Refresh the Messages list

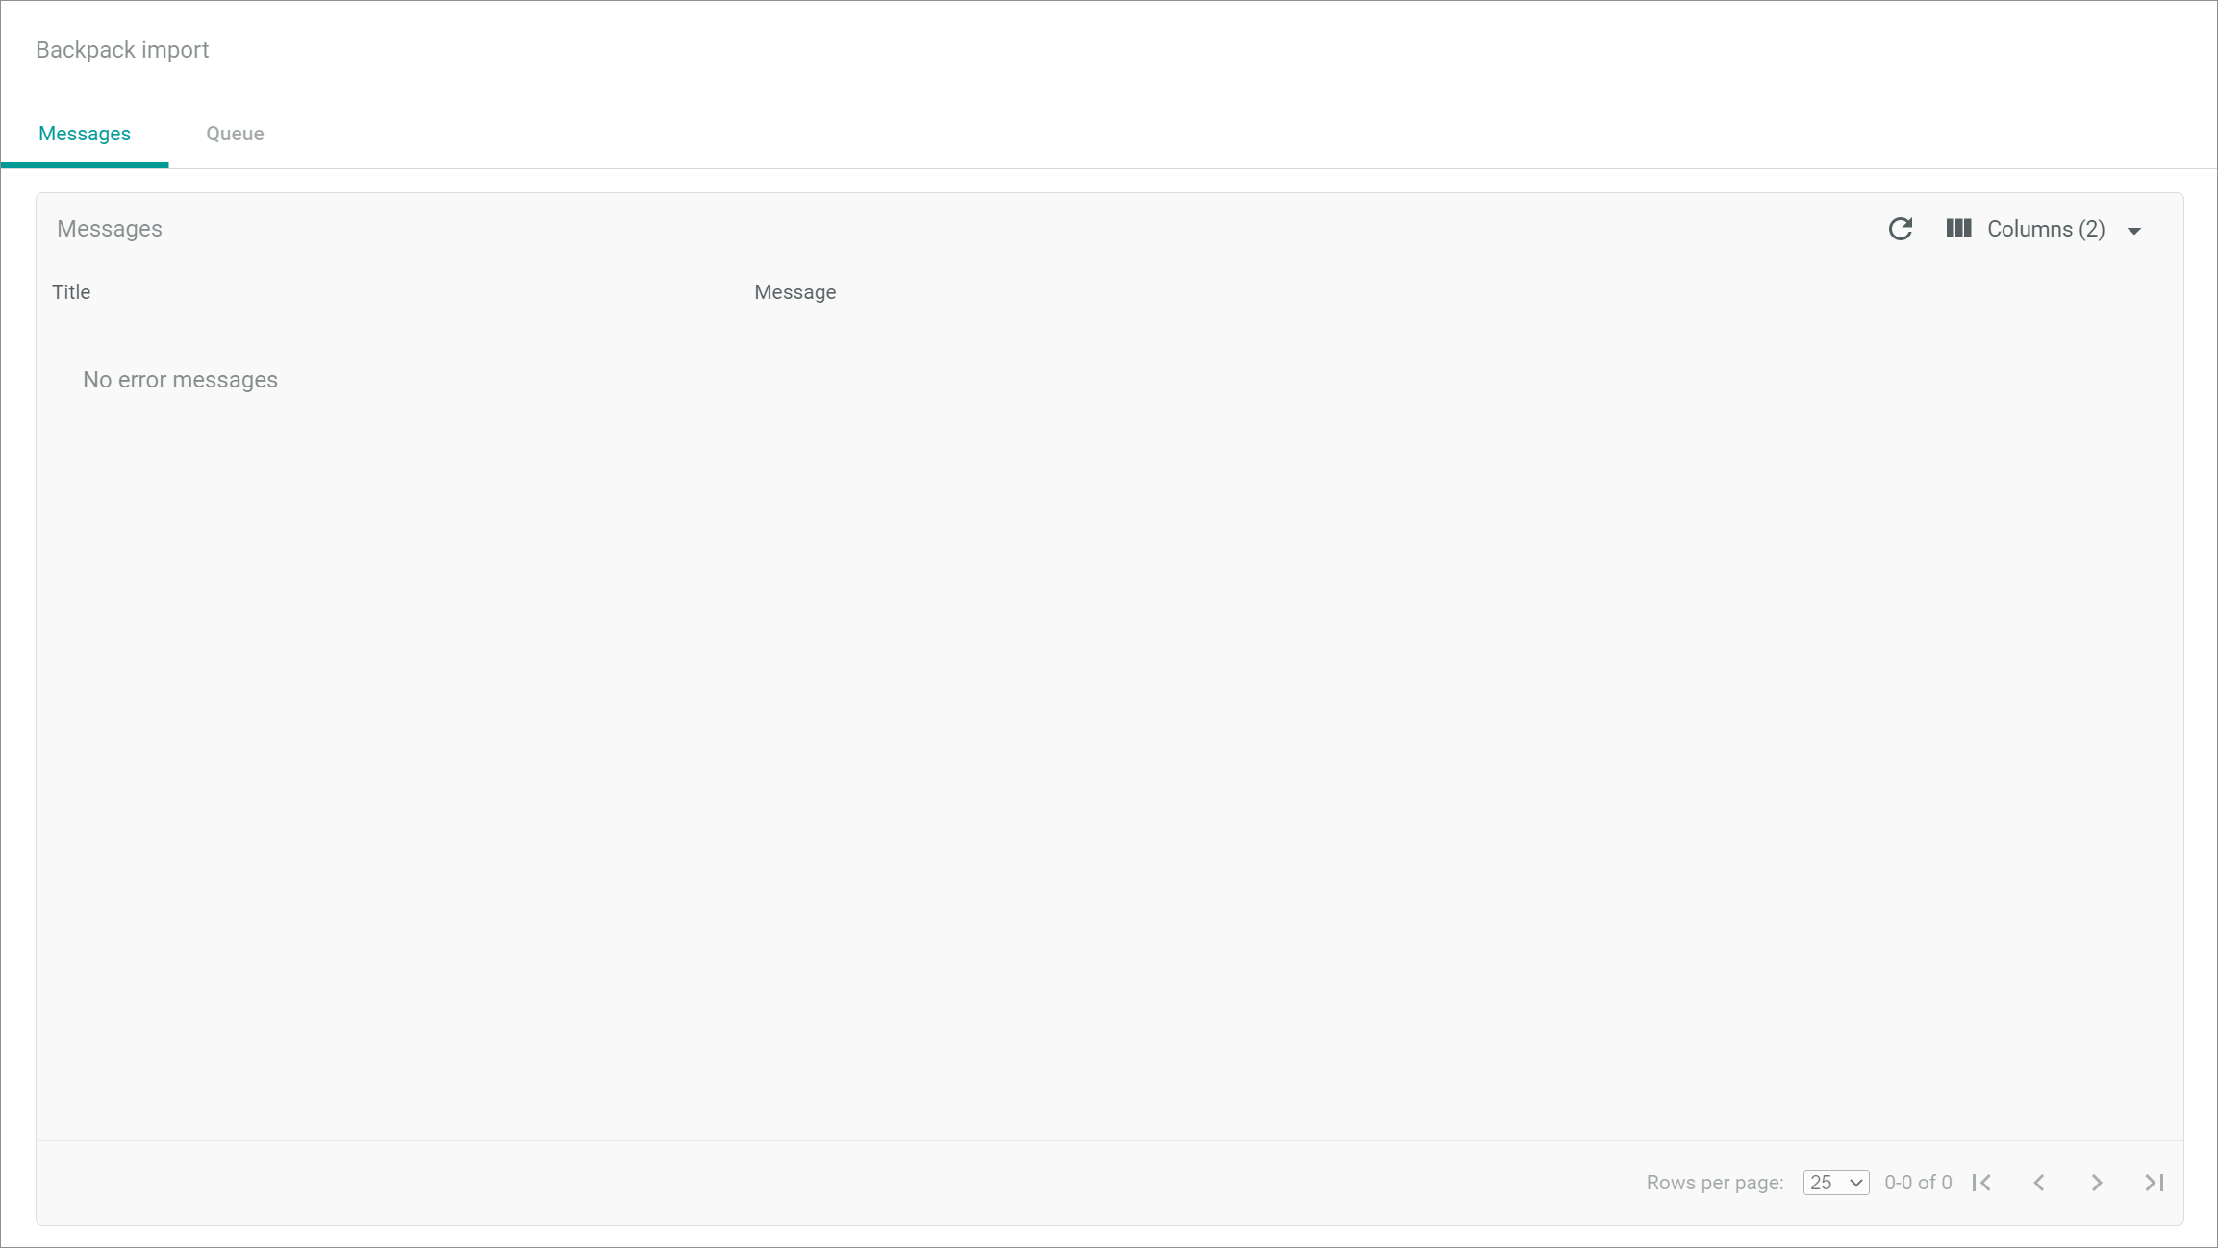tap(1900, 229)
